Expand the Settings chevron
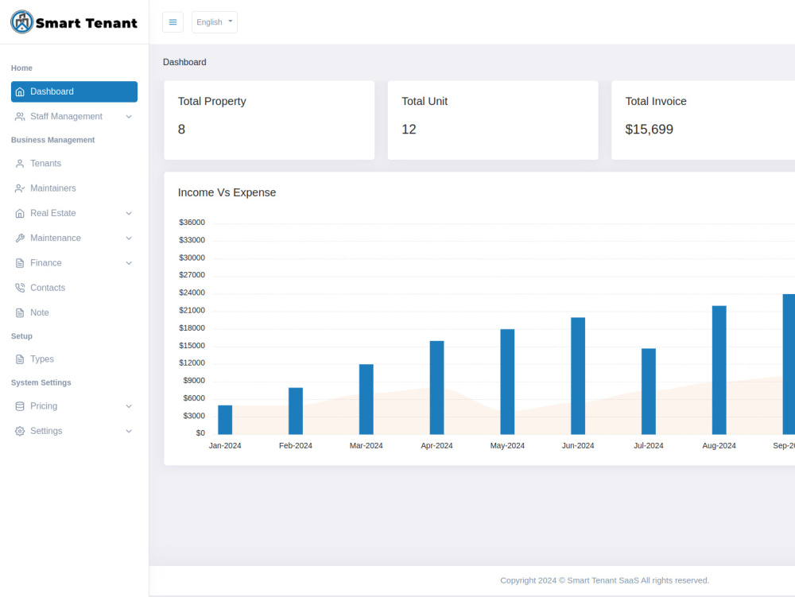The image size is (795, 597). [x=129, y=432]
